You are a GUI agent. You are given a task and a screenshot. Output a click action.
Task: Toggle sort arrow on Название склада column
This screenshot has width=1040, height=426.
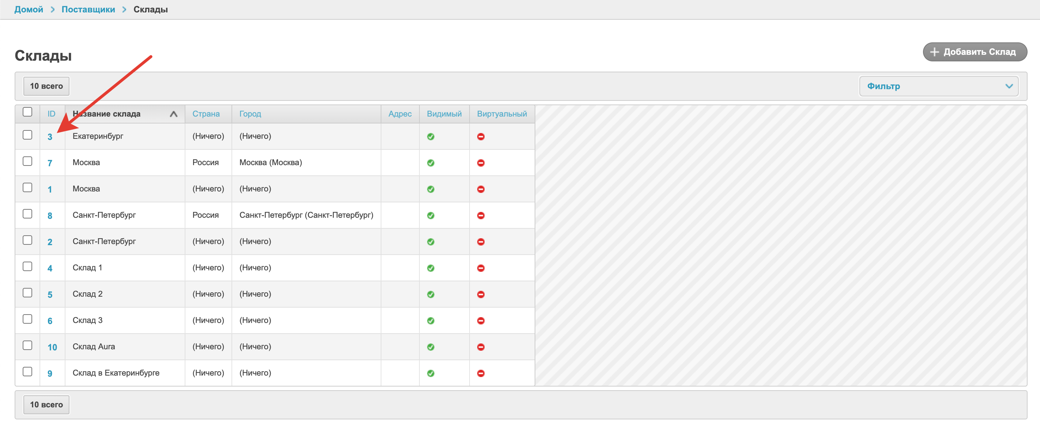pyautogui.click(x=174, y=114)
